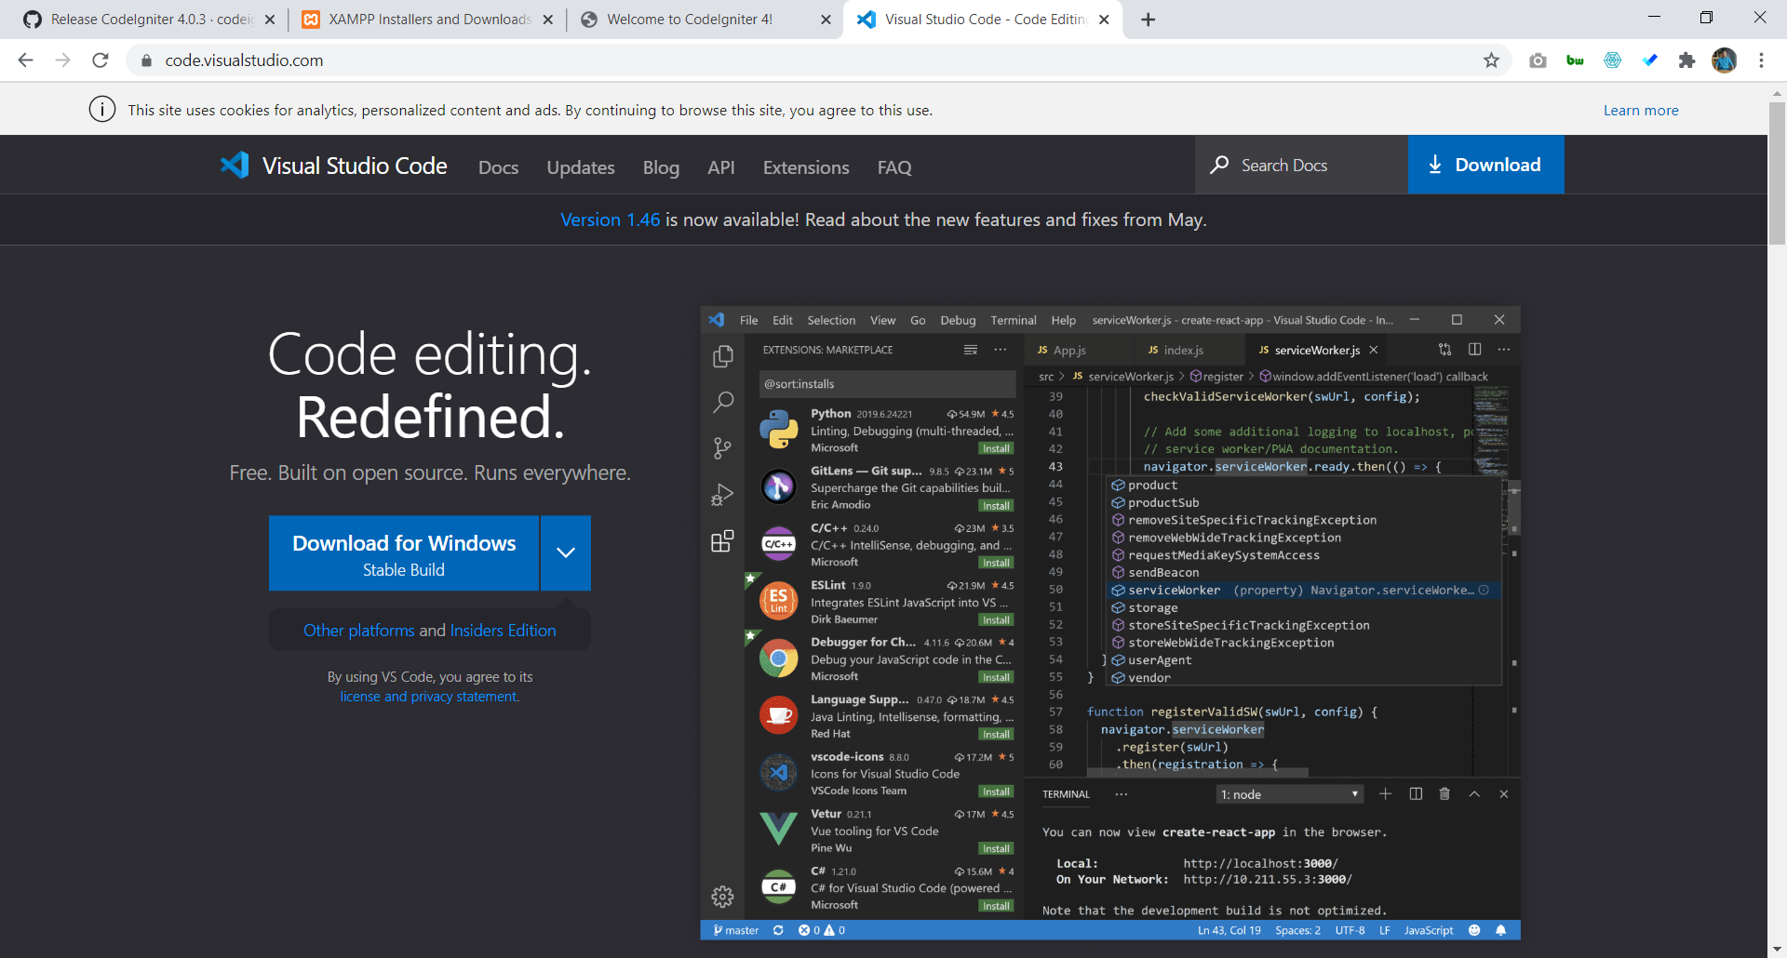Open the Docs navigation link

pos(498,167)
